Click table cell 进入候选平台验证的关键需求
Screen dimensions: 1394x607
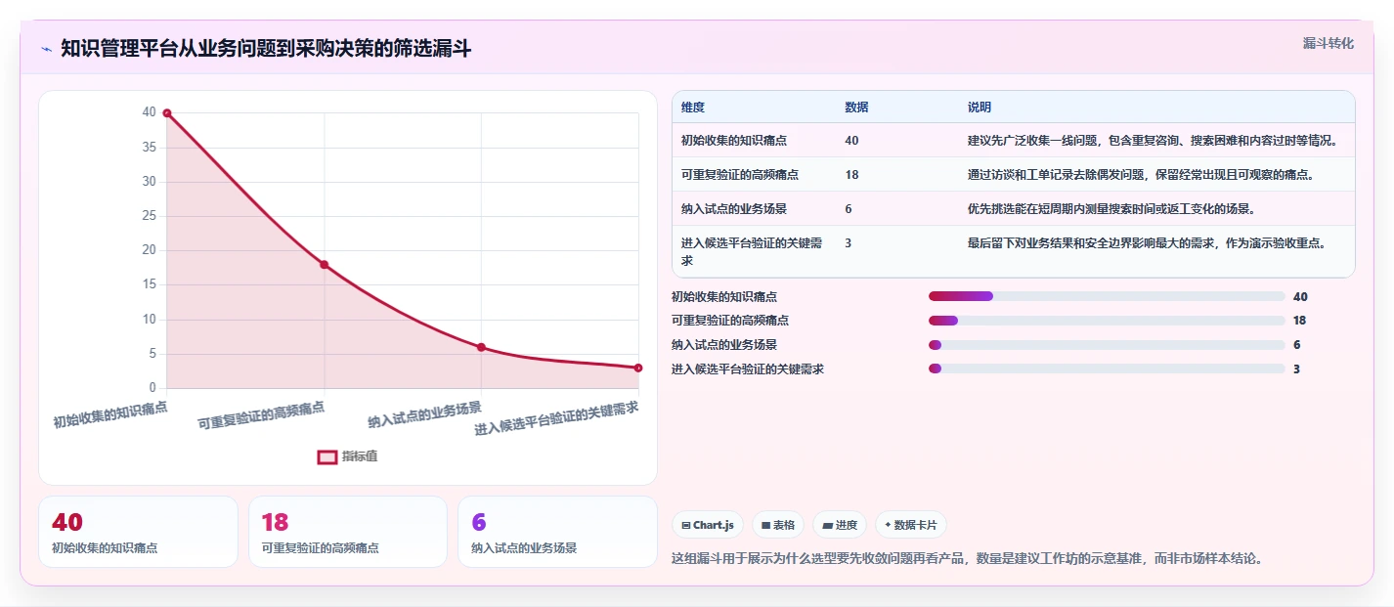pyautogui.click(x=750, y=252)
